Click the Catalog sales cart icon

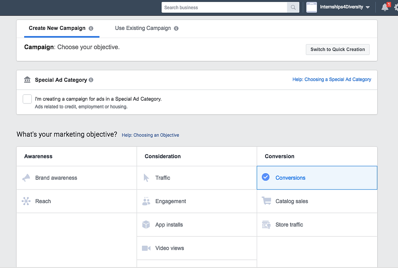[266, 201]
